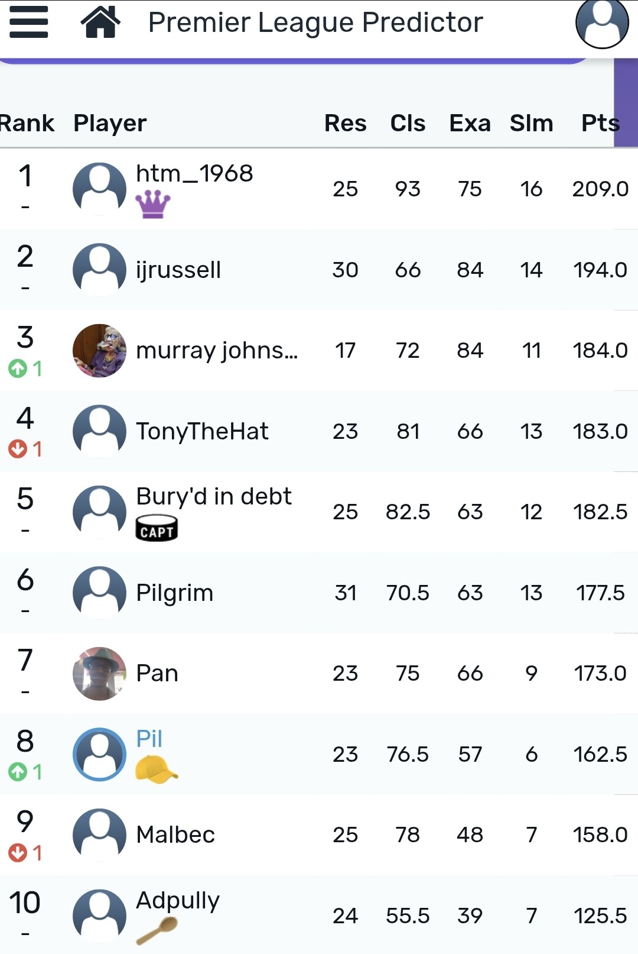Viewport: 638px width, 954px height.
Task: Click the wooden spoon badge under Adpully
Action: [x=157, y=930]
